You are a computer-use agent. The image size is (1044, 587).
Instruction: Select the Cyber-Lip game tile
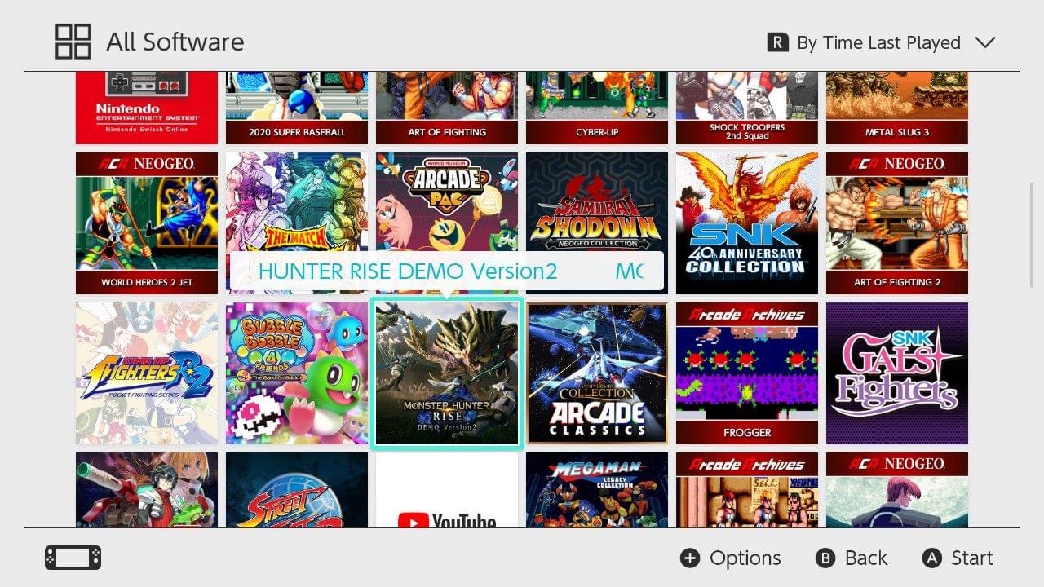pyautogui.click(x=597, y=108)
